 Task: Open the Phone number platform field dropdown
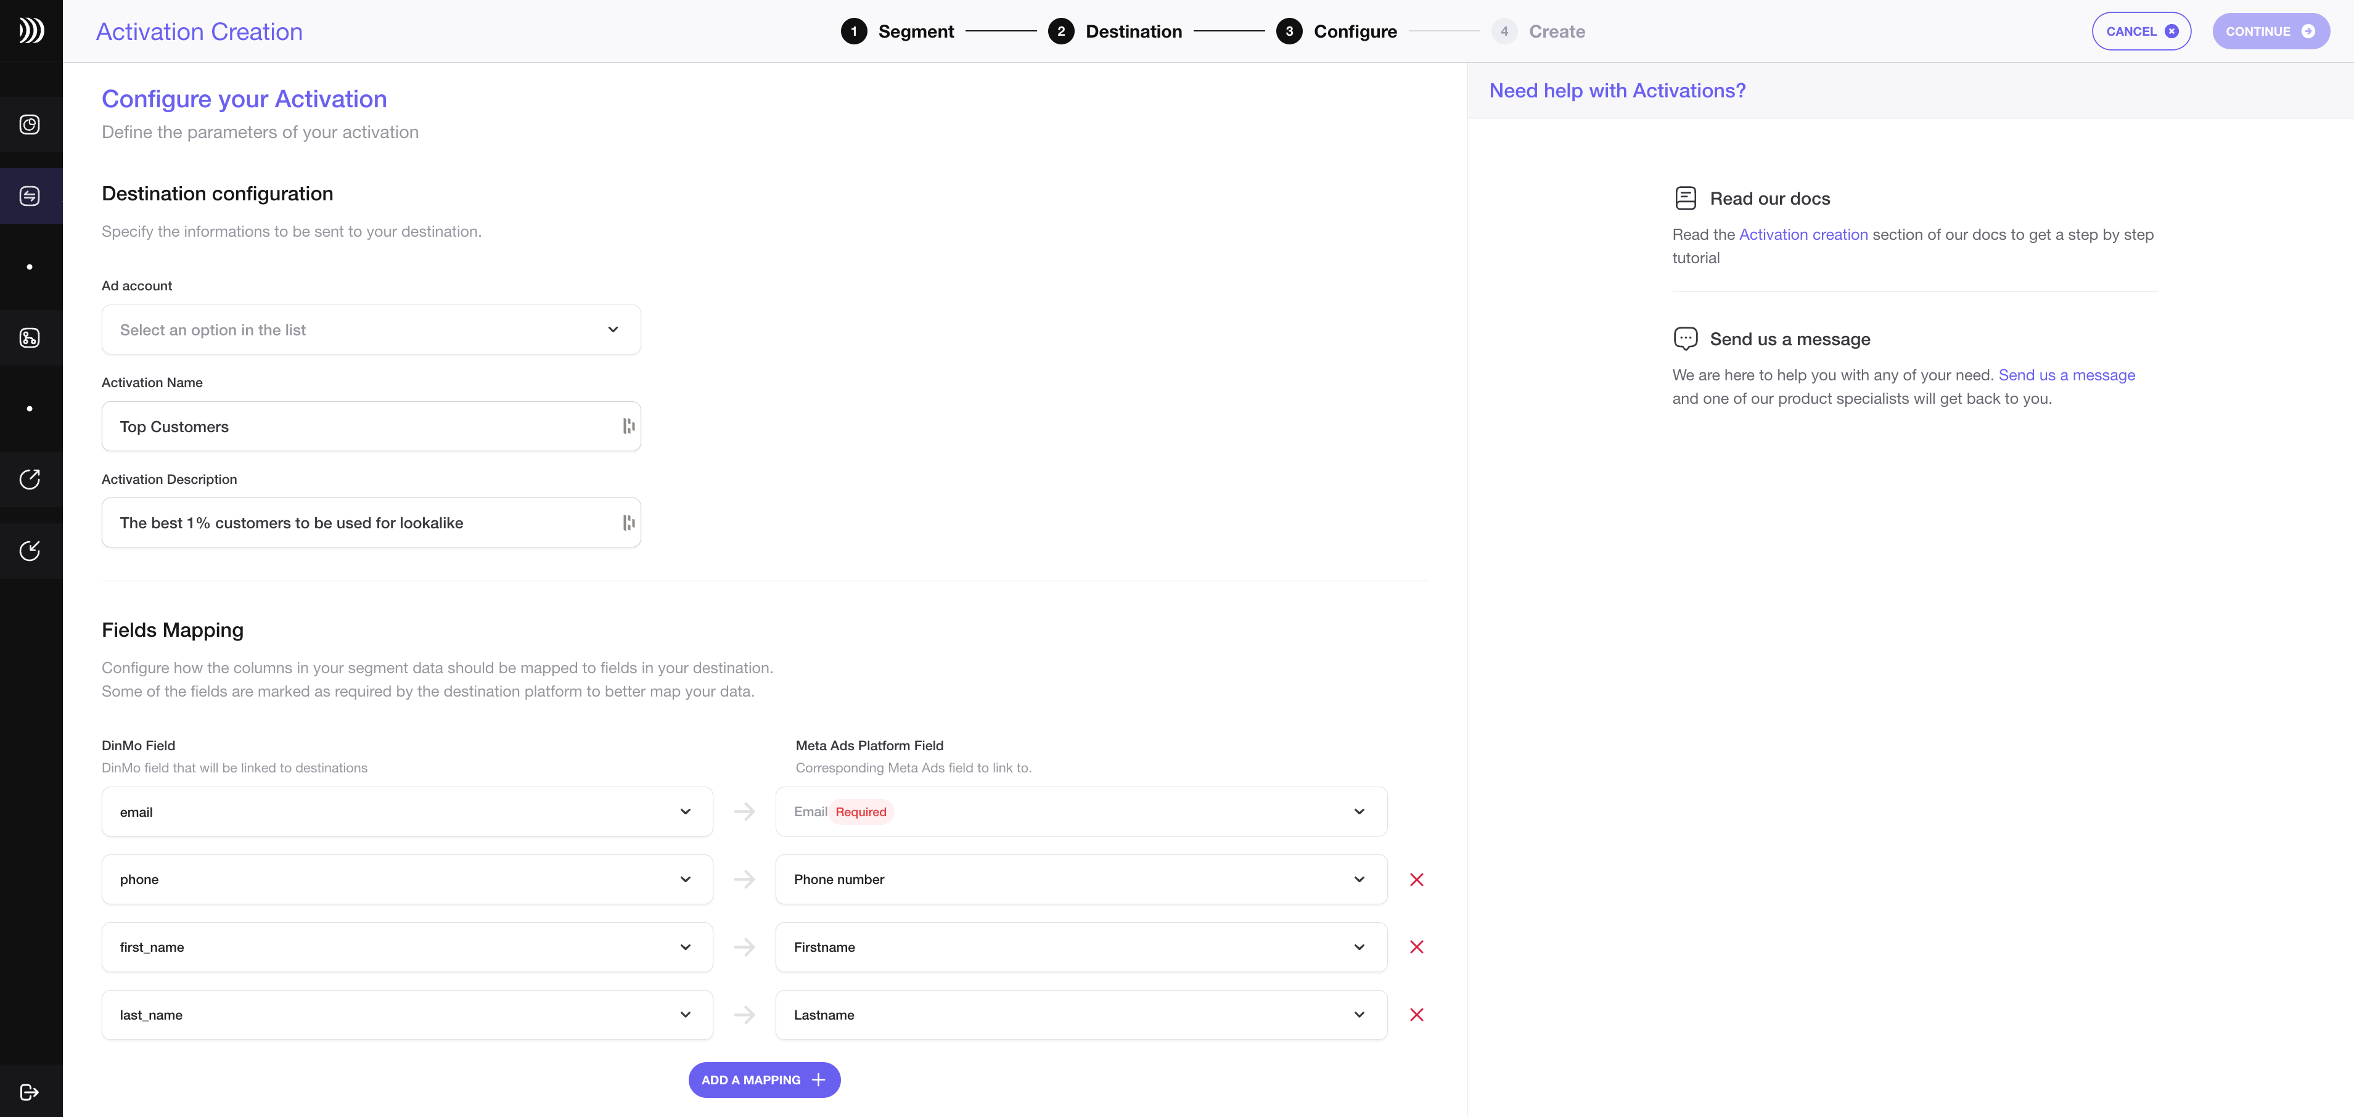click(1081, 880)
